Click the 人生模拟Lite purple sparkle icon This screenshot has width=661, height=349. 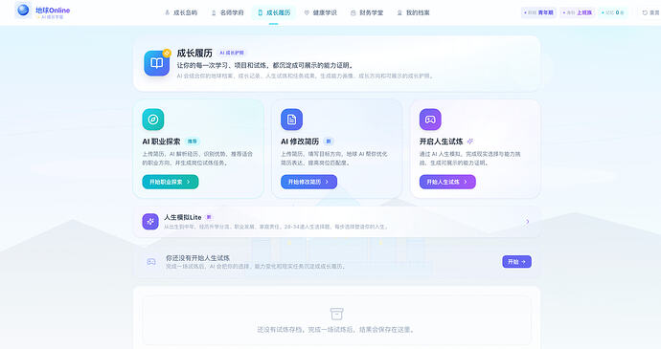point(150,222)
